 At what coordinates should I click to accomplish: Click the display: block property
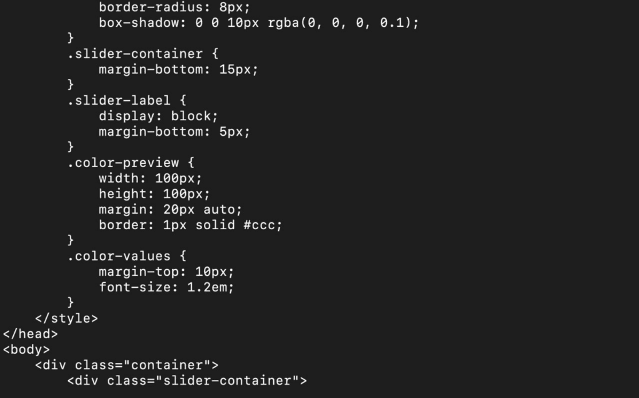pos(158,116)
